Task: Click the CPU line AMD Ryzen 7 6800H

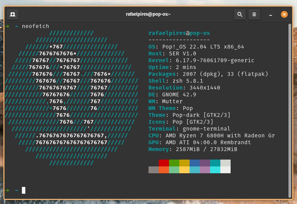Action: point(211,136)
